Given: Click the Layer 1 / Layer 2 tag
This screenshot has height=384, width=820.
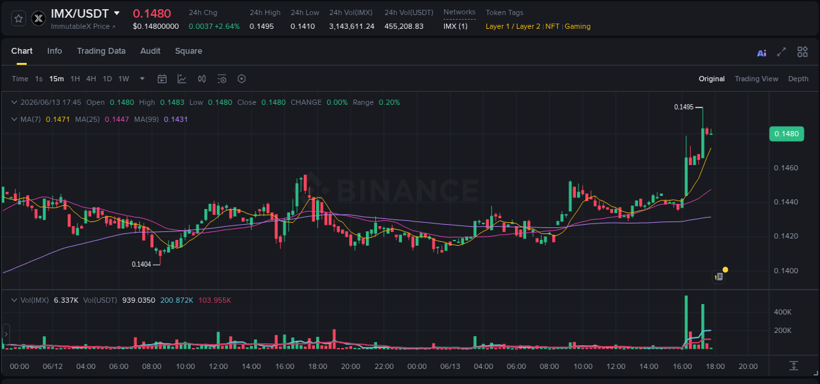Looking at the screenshot, I should 513,26.
